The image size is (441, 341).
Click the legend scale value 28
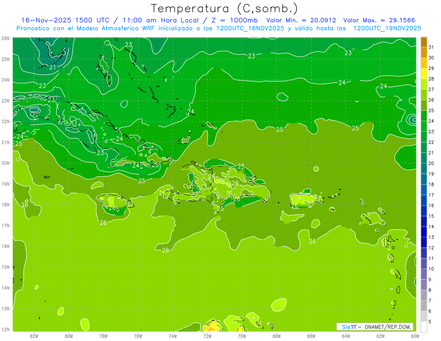[x=431, y=79]
